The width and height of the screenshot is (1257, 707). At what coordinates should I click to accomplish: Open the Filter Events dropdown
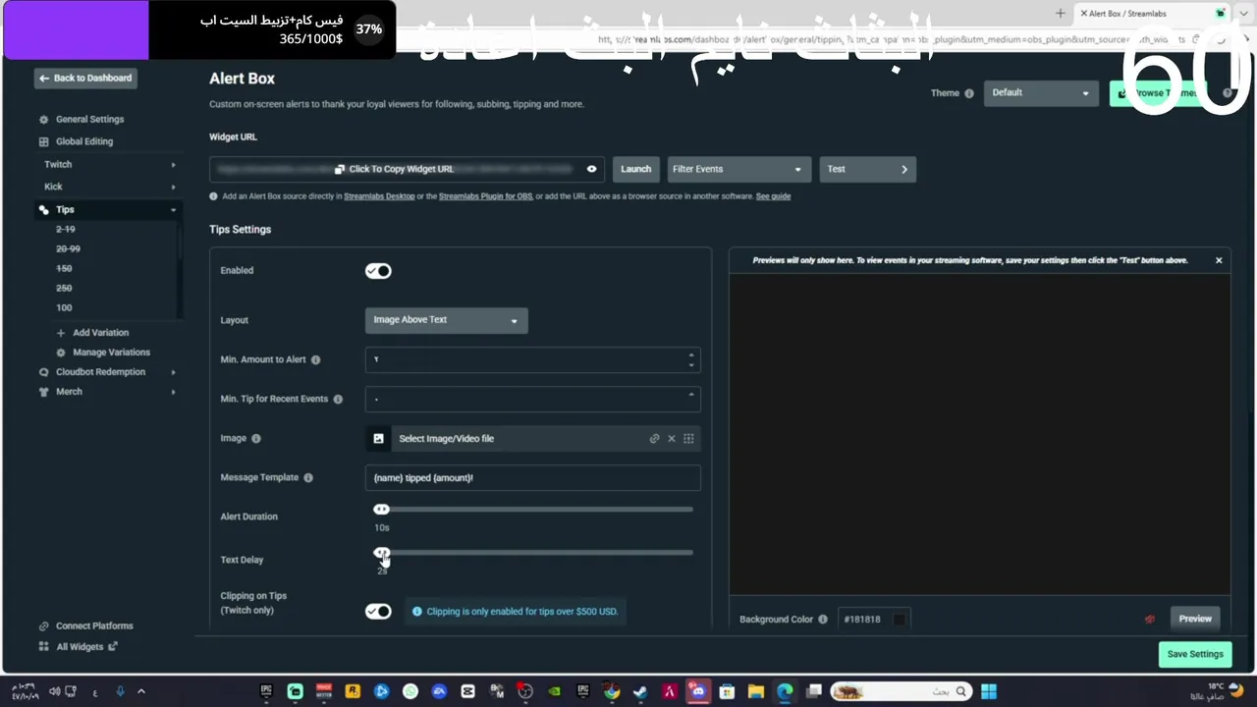coord(738,169)
